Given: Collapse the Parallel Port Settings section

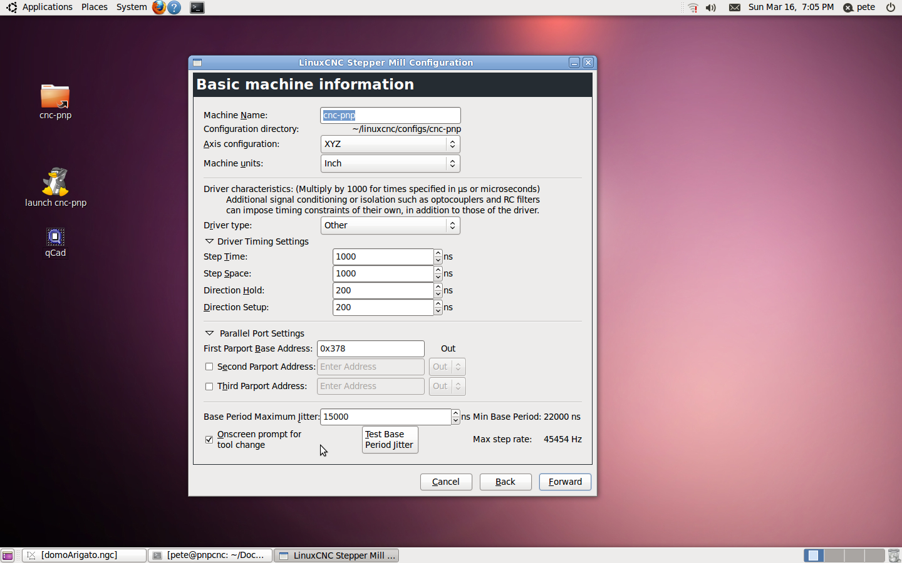Looking at the screenshot, I should (x=209, y=333).
